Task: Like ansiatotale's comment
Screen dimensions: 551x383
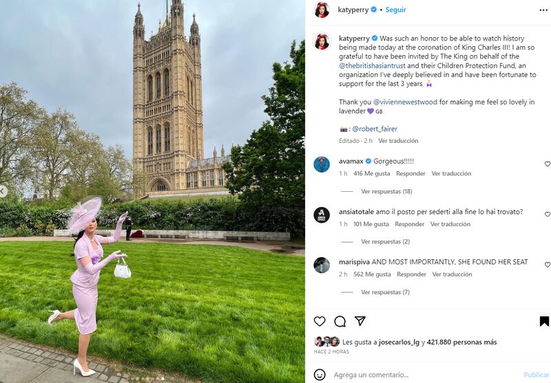Action: (x=548, y=215)
